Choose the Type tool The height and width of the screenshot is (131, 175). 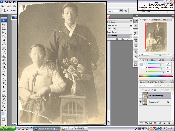click(x=4, y=83)
